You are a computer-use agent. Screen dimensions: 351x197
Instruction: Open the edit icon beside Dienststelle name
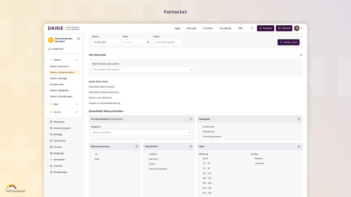(x=78, y=39)
